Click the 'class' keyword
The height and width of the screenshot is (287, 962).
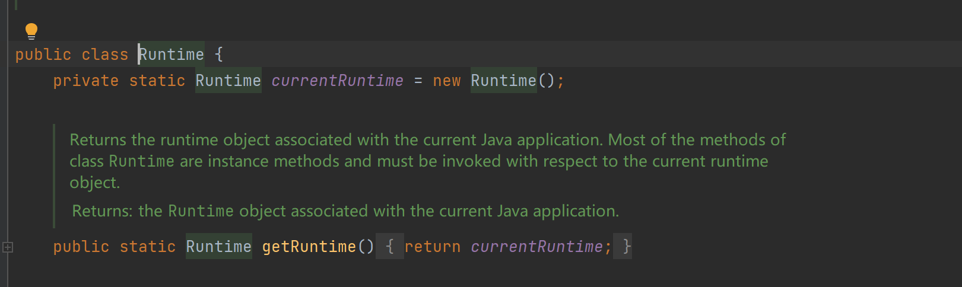tap(105, 55)
